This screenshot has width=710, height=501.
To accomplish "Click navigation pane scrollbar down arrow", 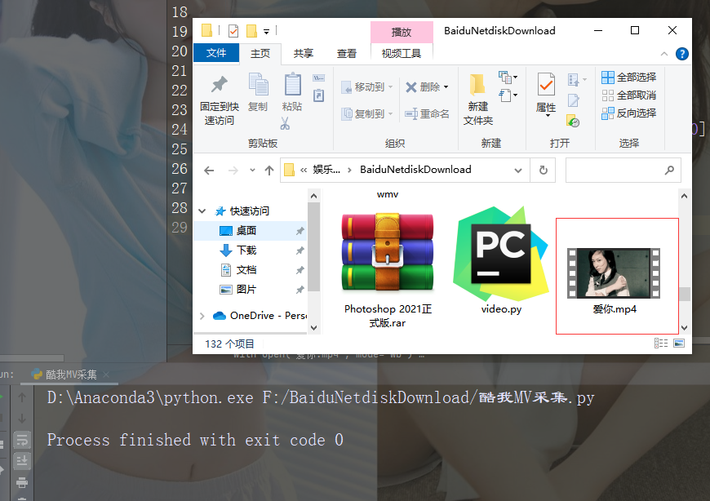I will click(314, 328).
